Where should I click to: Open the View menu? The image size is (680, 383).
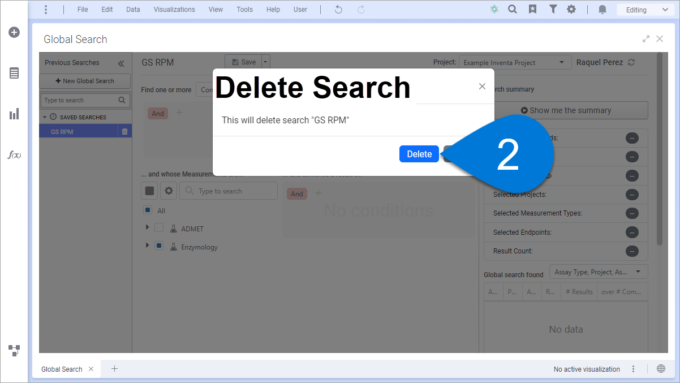point(216,10)
